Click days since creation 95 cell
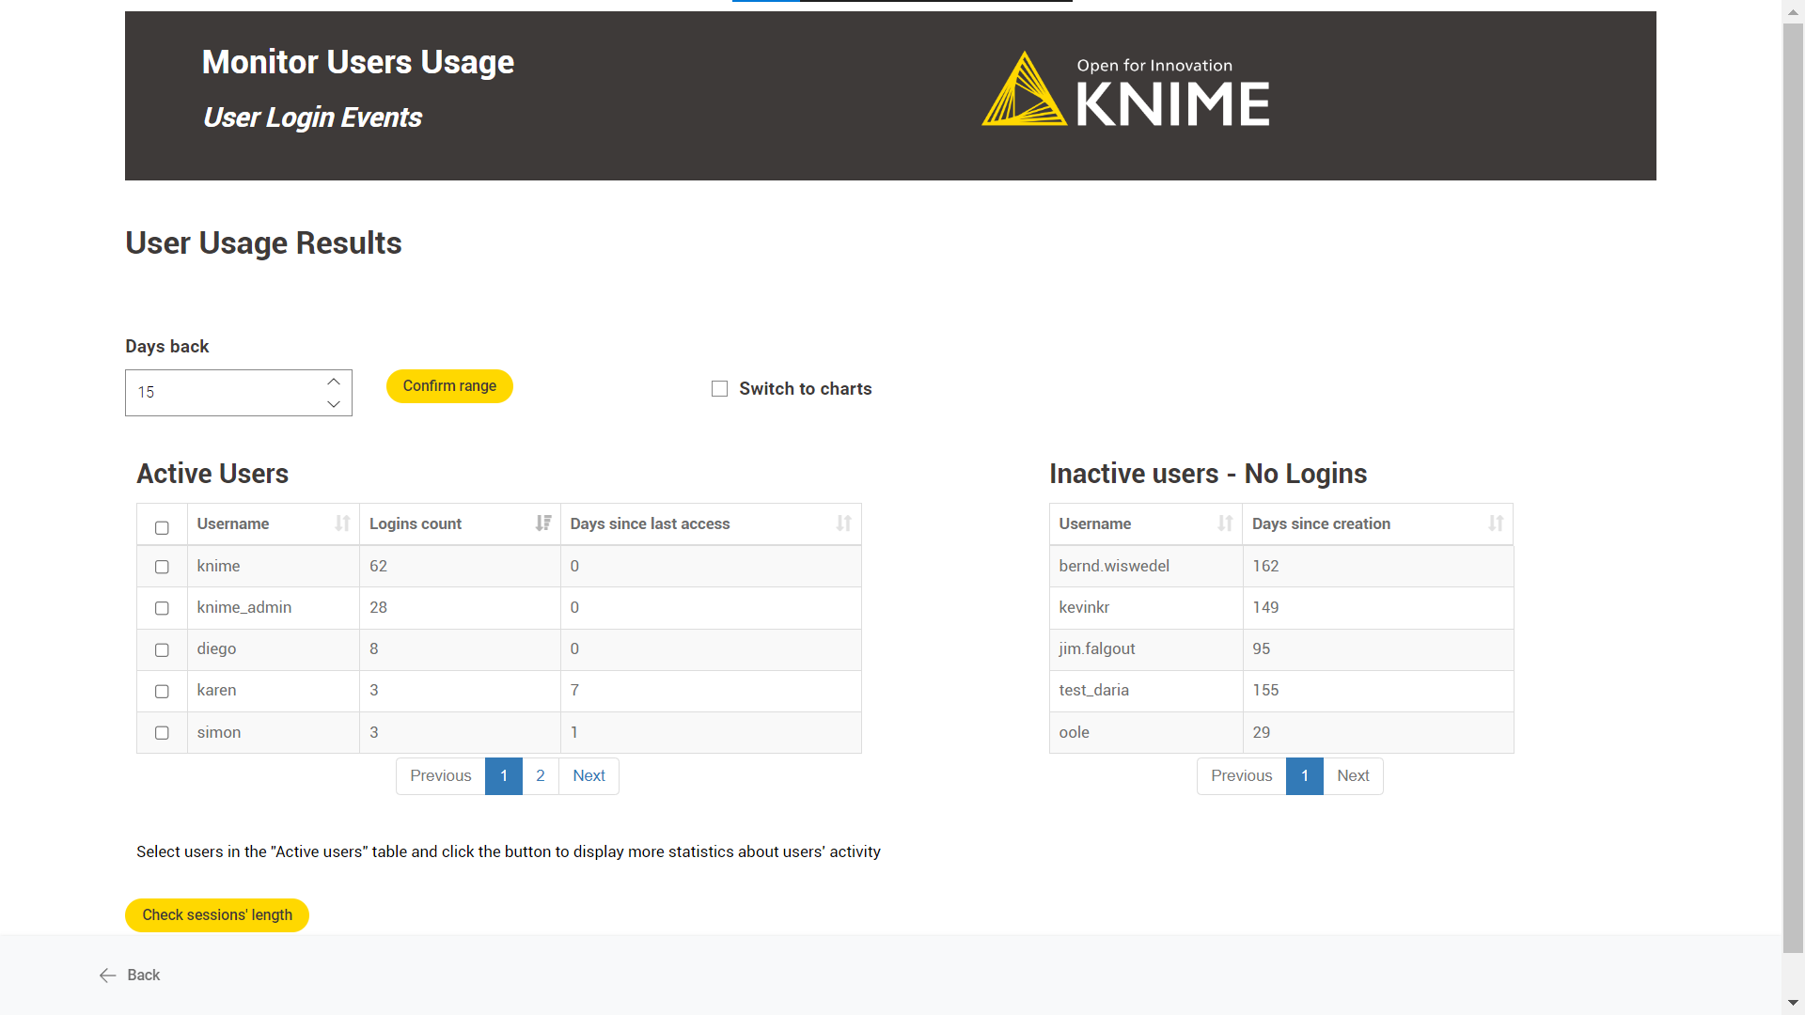1805x1015 pixels. click(1378, 649)
